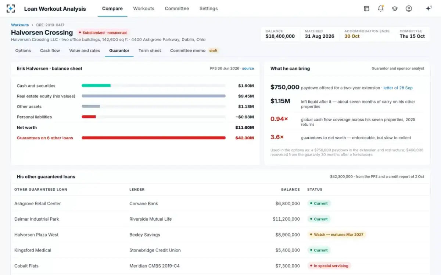Click lender Riverside Mutual Life
Image resolution: width=441 pixels, height=275 pixels.
click(x=150, y=219)
